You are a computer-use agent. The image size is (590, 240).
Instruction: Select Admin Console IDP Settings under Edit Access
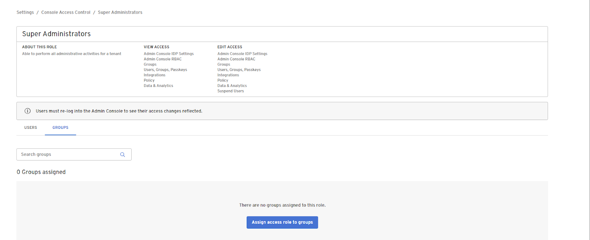[x=242, y=54]
